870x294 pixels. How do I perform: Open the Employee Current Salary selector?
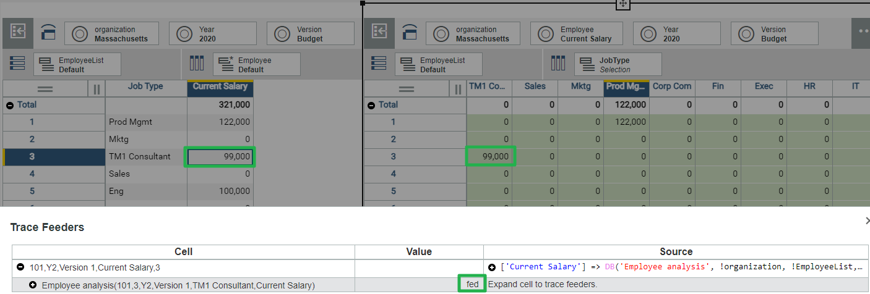tap(577, 34)
